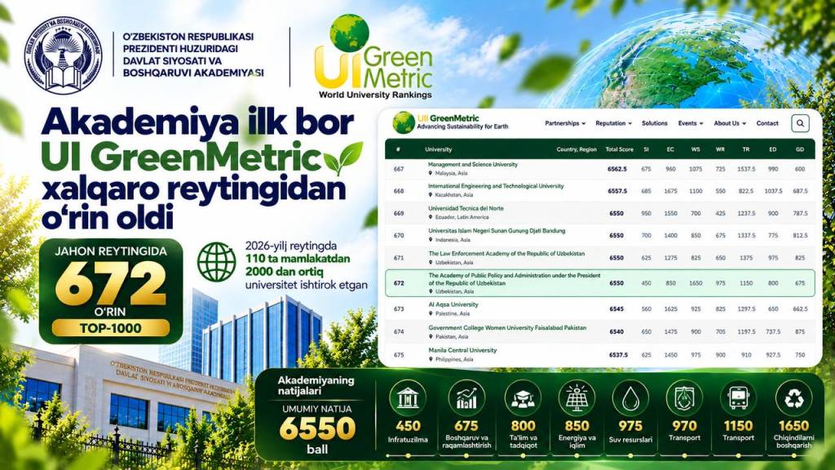Click the total score 6562.5
The width and height of the screenshot is (835, 470).
[x=616, y=169]
